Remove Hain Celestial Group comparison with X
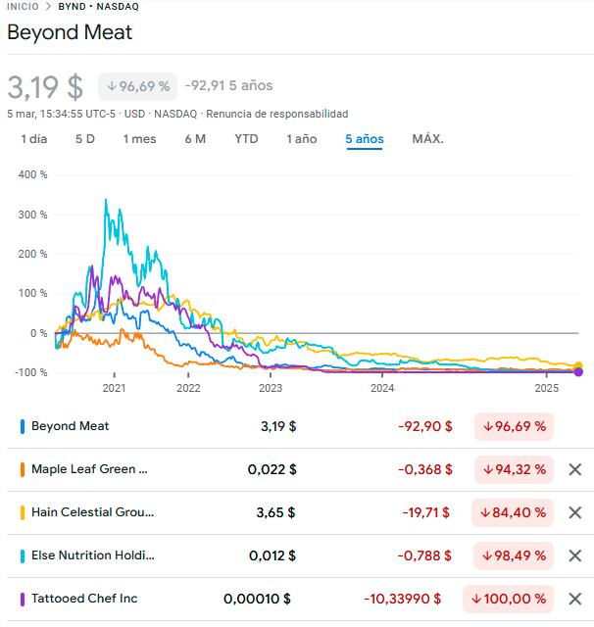Screen dimensions: 594x627 [x=575, y=512]
